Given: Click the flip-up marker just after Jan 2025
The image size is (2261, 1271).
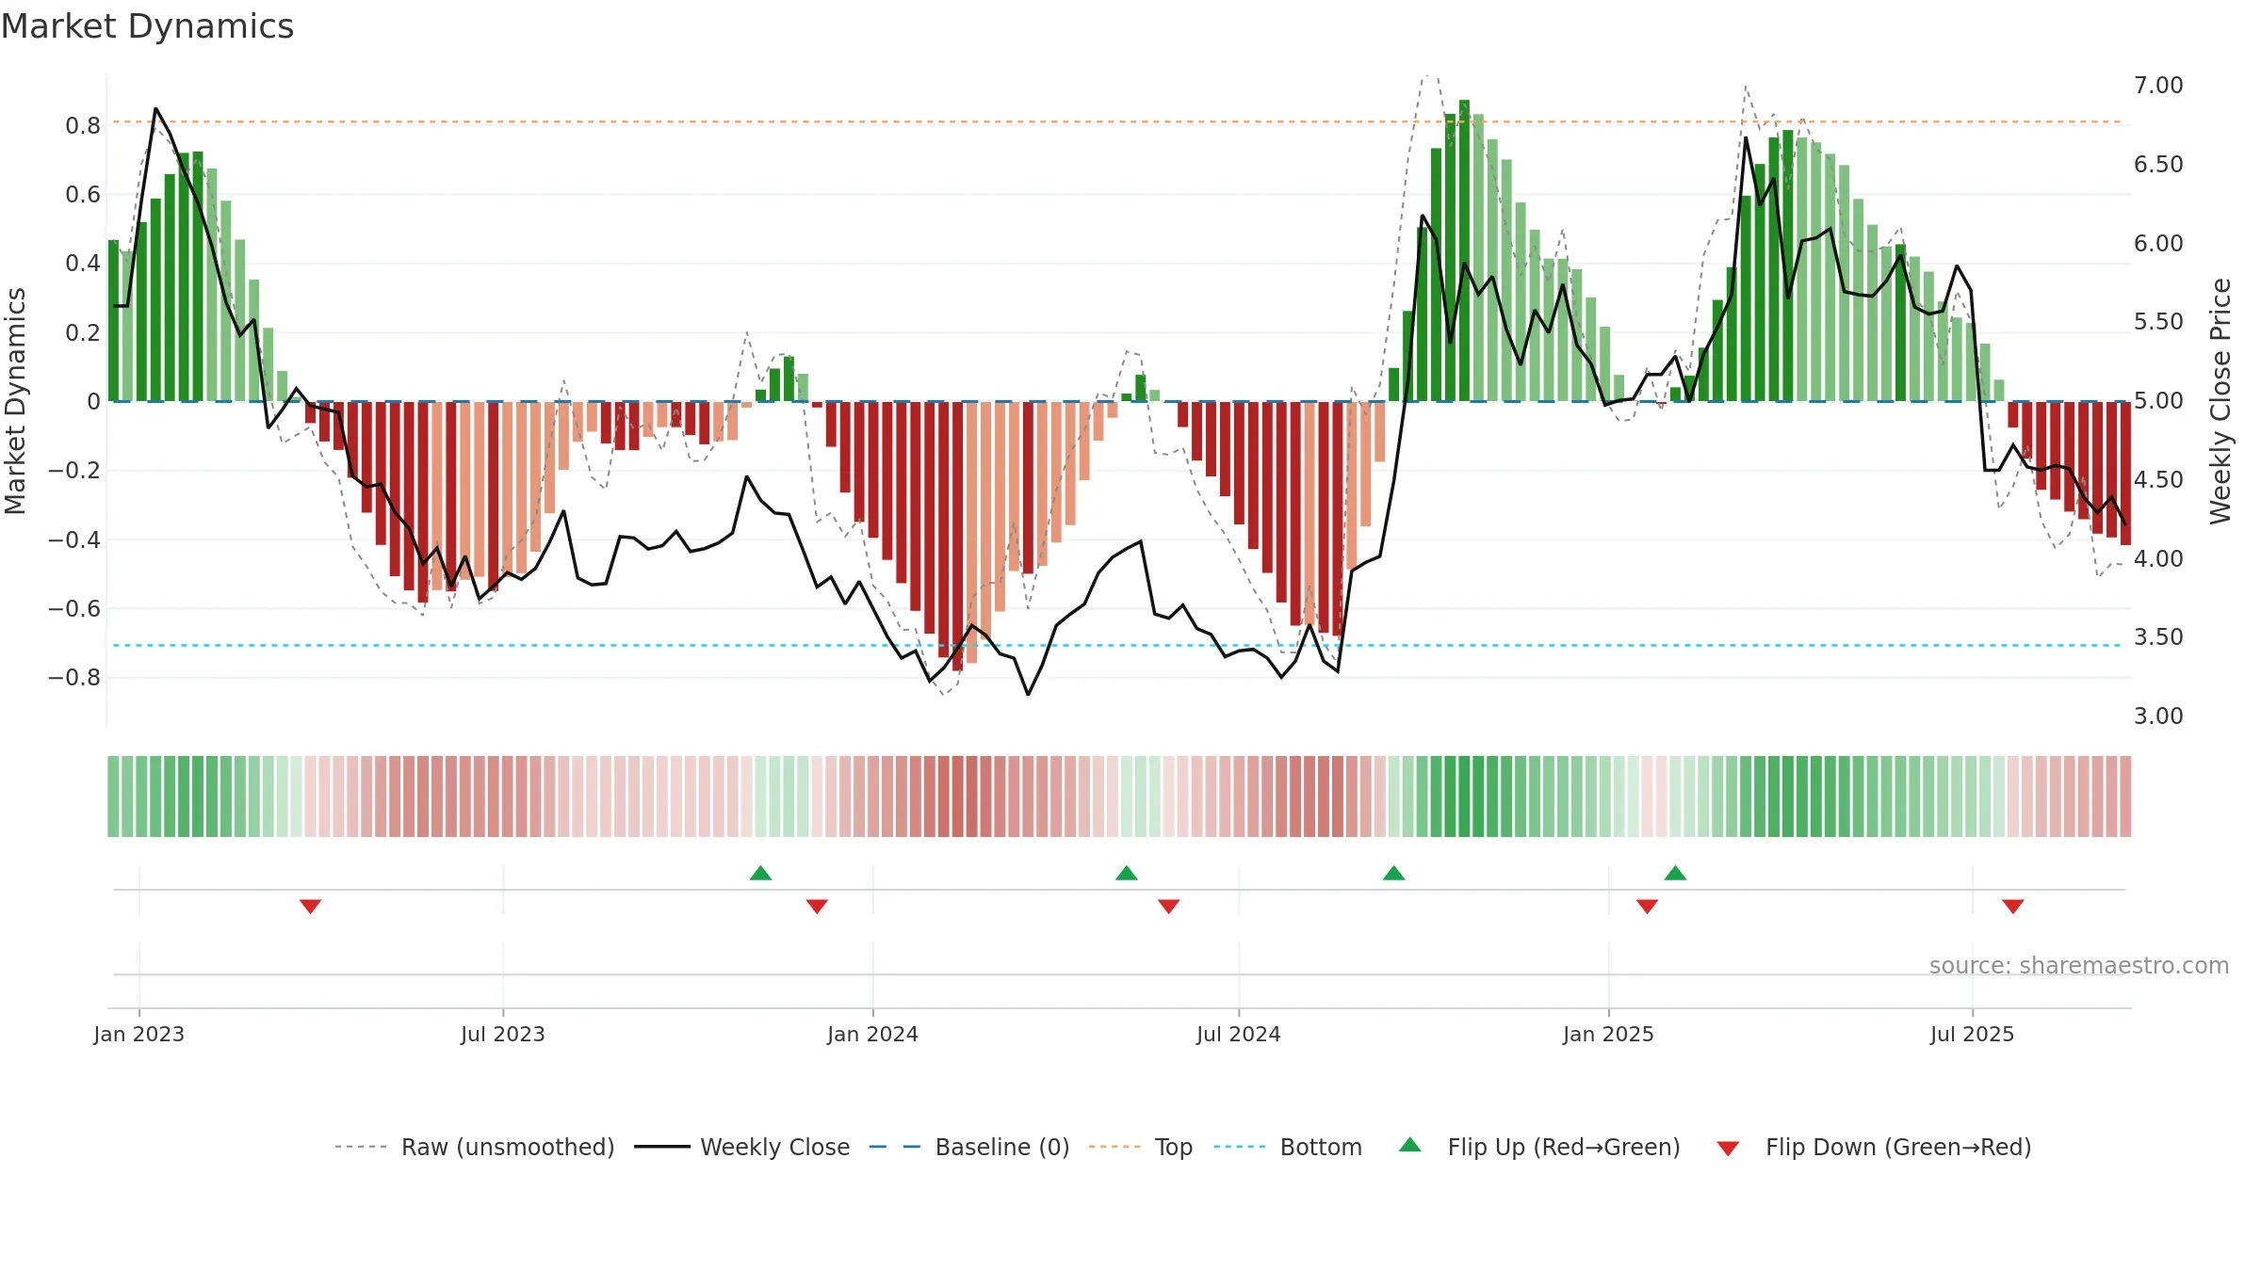Looking at the screenshot, I should [1675, 873].
